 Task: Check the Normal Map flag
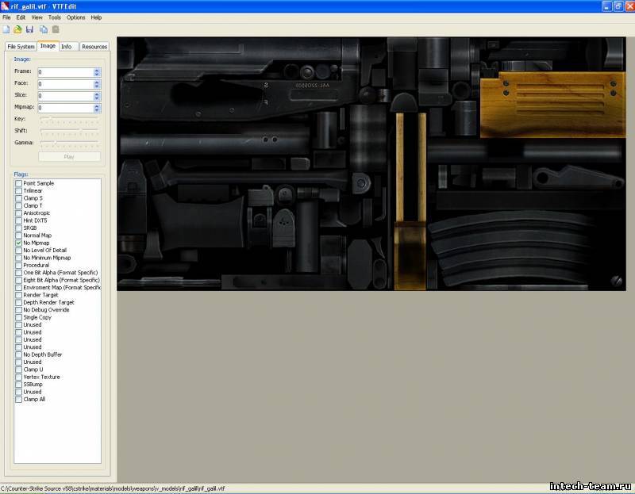pos(18,236)
